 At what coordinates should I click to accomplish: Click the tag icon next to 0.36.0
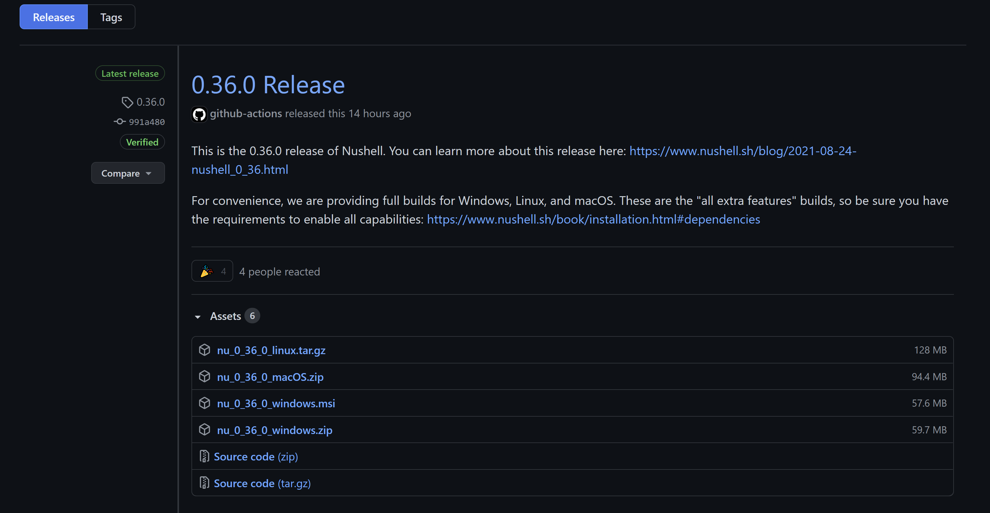point(127,102)
